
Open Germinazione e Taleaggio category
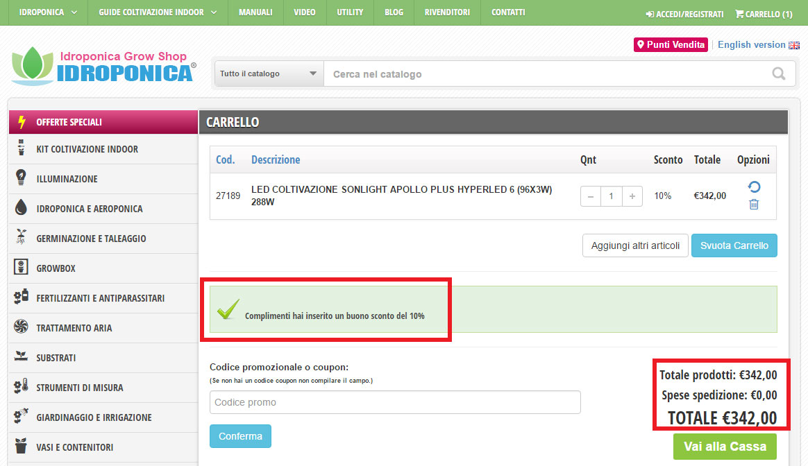pyautogui.click(x=103, y=239)
